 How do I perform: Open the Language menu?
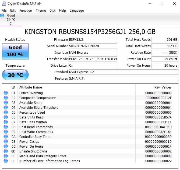pos(77,11)
